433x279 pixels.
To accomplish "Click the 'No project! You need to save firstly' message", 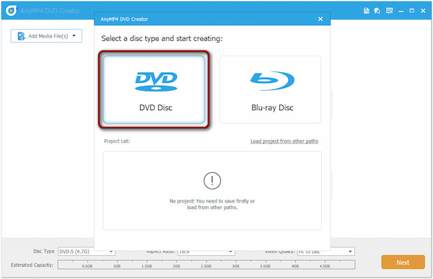I will (212, 204).
